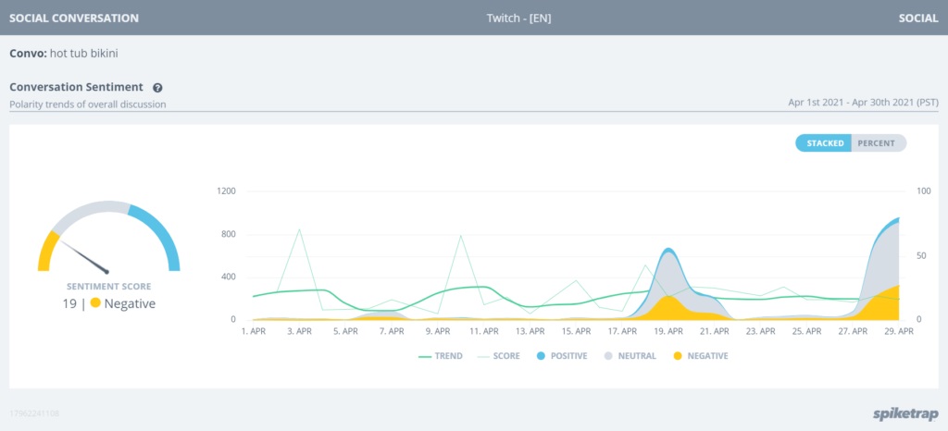Click the Social label in header
Screen dimensions: 948x431
pos(918,18)
